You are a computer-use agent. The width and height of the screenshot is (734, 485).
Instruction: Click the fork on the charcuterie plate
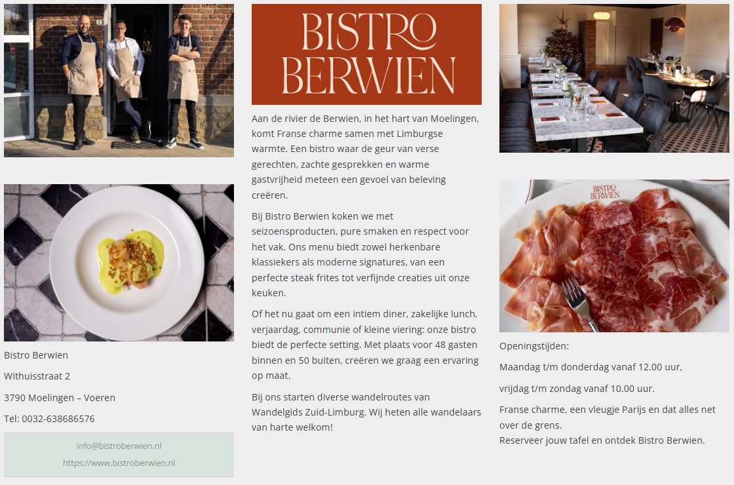(579, 303)
